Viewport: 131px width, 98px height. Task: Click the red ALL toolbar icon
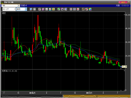coord(78,9)
